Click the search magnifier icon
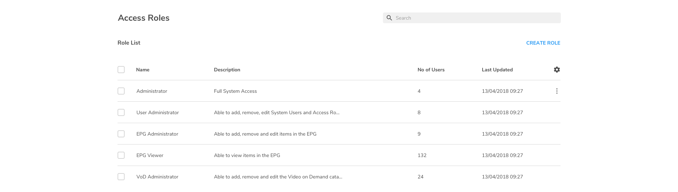The image size is (678, 192). (x=389, y=18)
